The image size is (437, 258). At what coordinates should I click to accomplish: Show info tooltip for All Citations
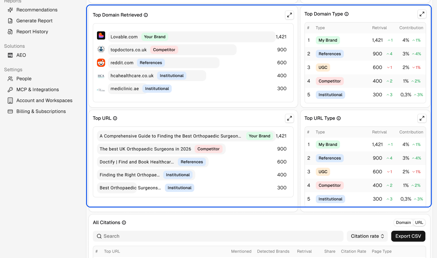point(124,223)
